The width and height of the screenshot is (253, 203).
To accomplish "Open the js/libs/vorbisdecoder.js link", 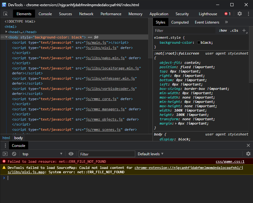I will click(110, 89).
